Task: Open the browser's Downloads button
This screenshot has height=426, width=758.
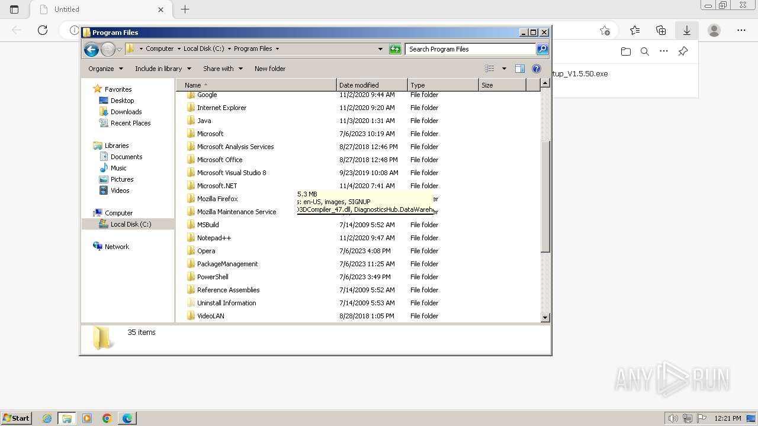Action: (687, 30)
